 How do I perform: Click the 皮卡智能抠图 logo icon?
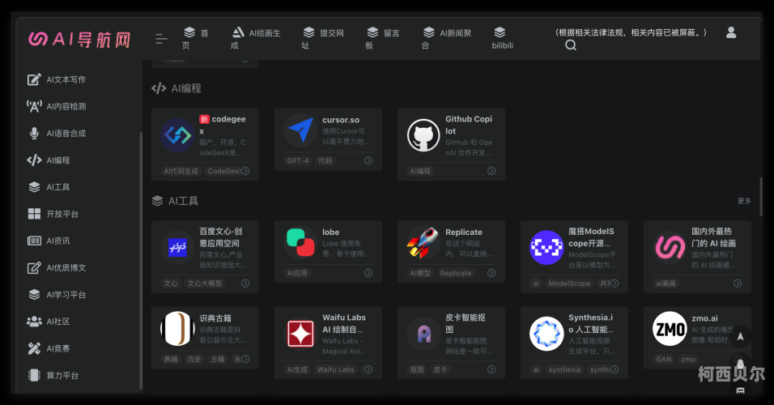[423, 334]
